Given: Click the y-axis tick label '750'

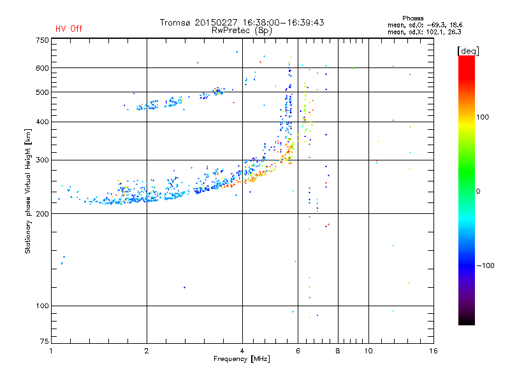Looking at the screenshot, I should 42,40.
